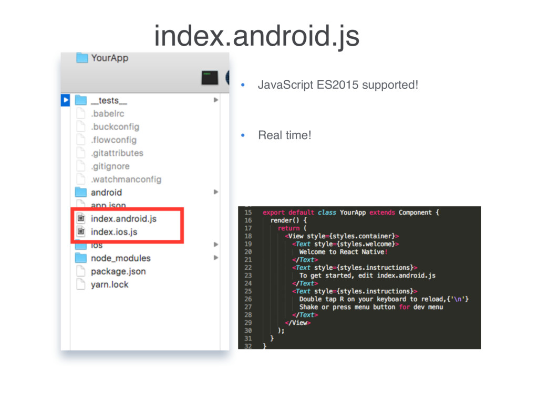Select the index.ios.js file name
The image size is (538, 403).
point(114,232)
